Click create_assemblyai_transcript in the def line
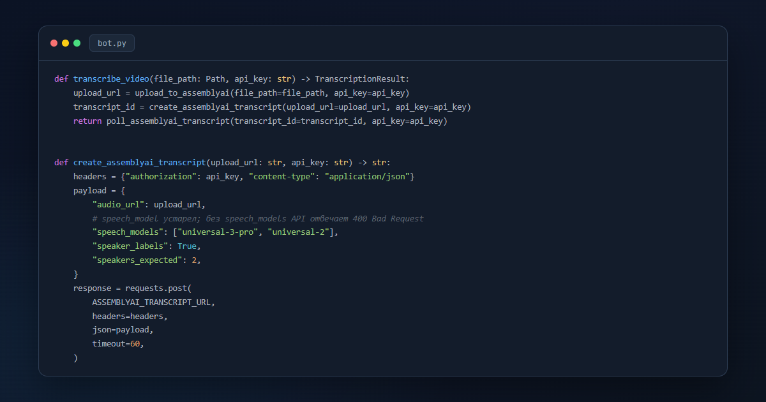Image resolution: width=766 pixels, height=402 pixels. pyautogui.click(x=140, y=163)
